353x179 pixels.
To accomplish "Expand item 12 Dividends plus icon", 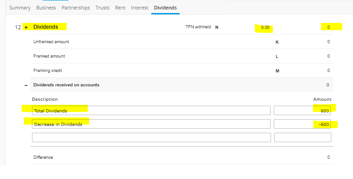I will (26, 27).
